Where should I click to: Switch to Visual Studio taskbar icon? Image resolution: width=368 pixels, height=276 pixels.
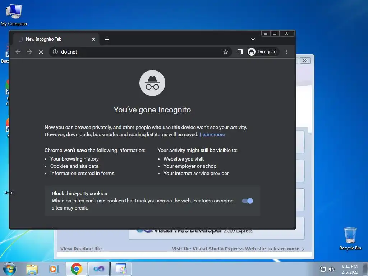tap(99, 269)
